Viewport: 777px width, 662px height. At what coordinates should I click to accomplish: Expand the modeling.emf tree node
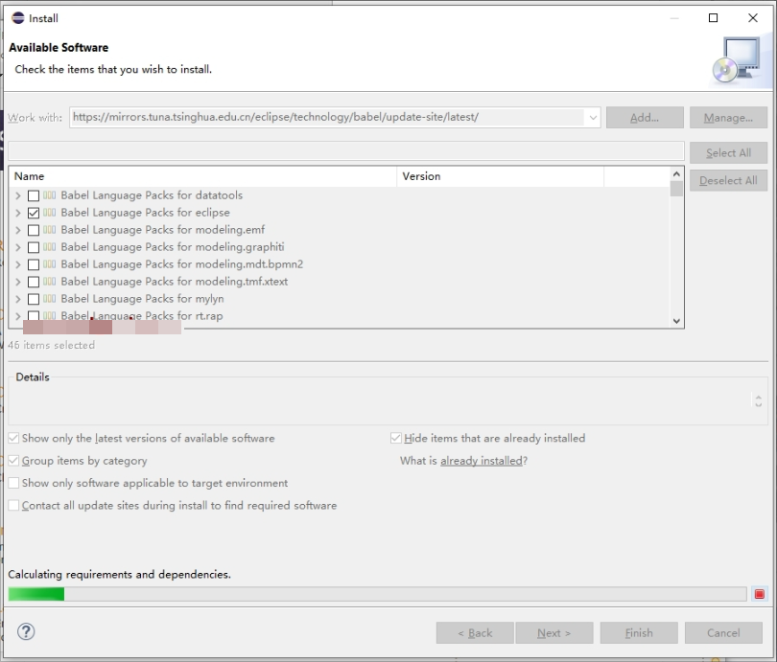(x=18, y=230)
